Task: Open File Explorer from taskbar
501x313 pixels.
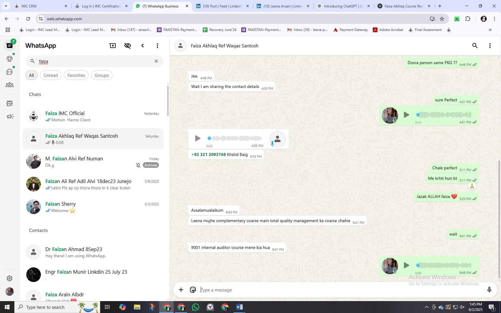Action: point(137,307)
